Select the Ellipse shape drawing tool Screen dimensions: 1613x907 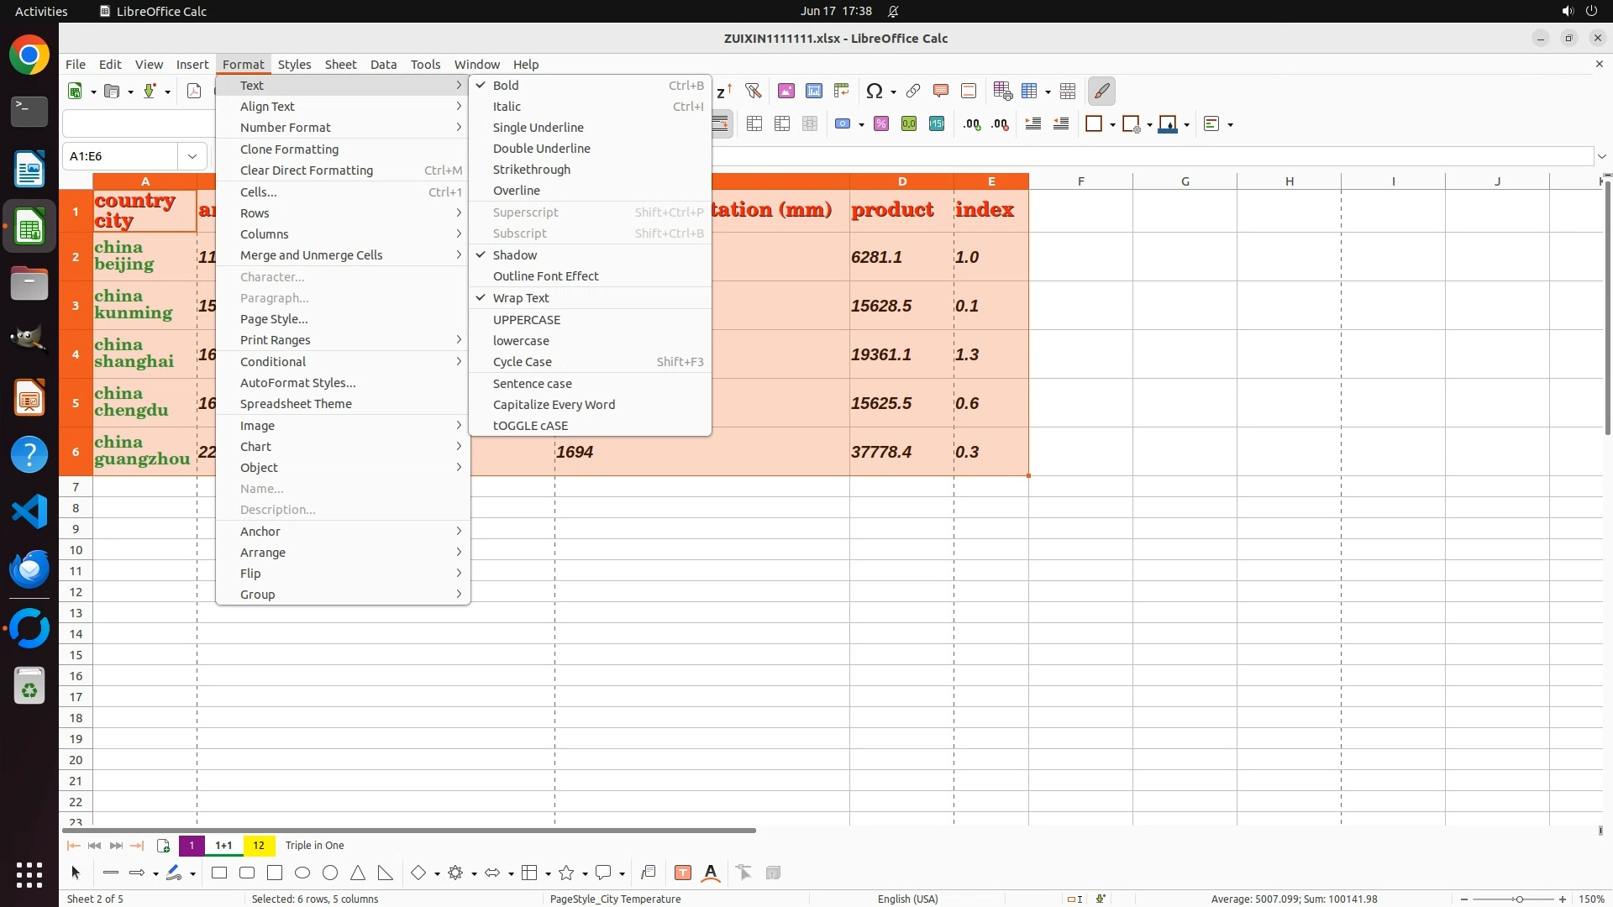point(302,873)
